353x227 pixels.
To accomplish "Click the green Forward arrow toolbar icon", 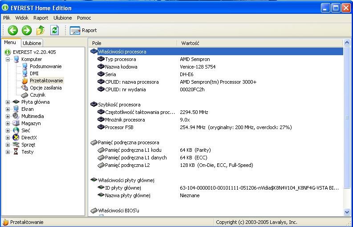I will (x=27, y=30).
